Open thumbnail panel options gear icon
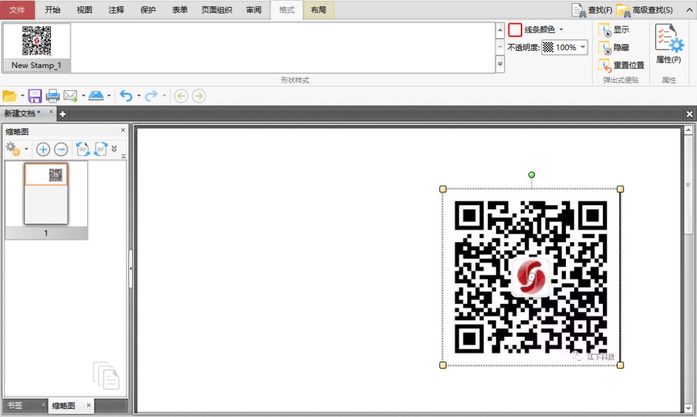Screen dimensions: 697x417 13,149
